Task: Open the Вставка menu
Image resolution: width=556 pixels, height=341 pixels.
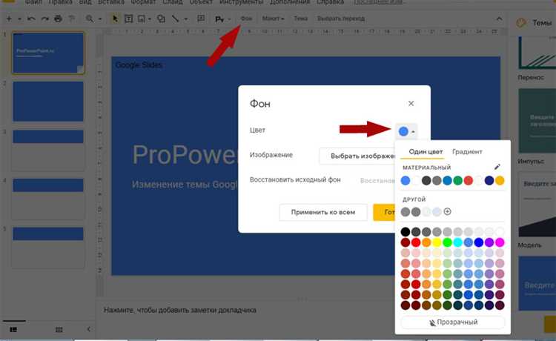Action: 111,2
